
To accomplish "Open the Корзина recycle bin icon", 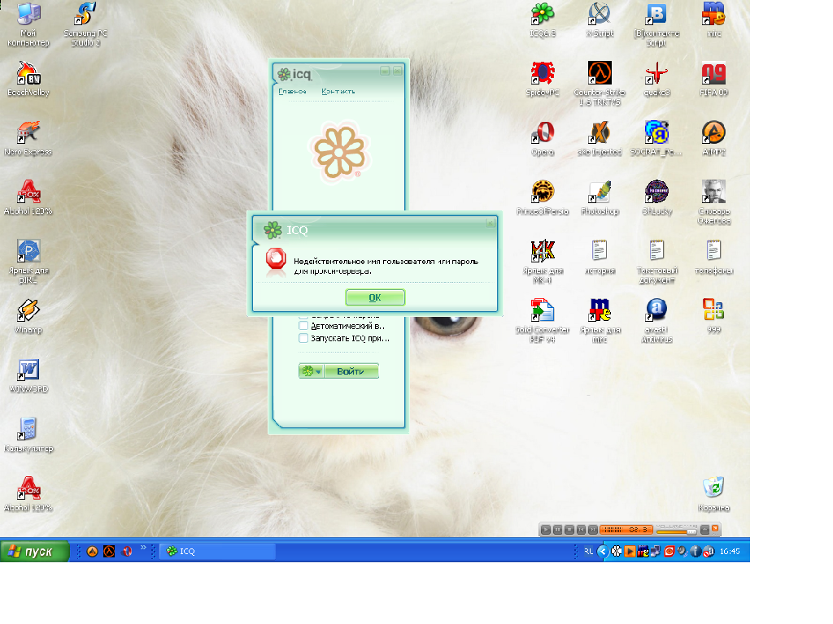I will coord(713,488).
